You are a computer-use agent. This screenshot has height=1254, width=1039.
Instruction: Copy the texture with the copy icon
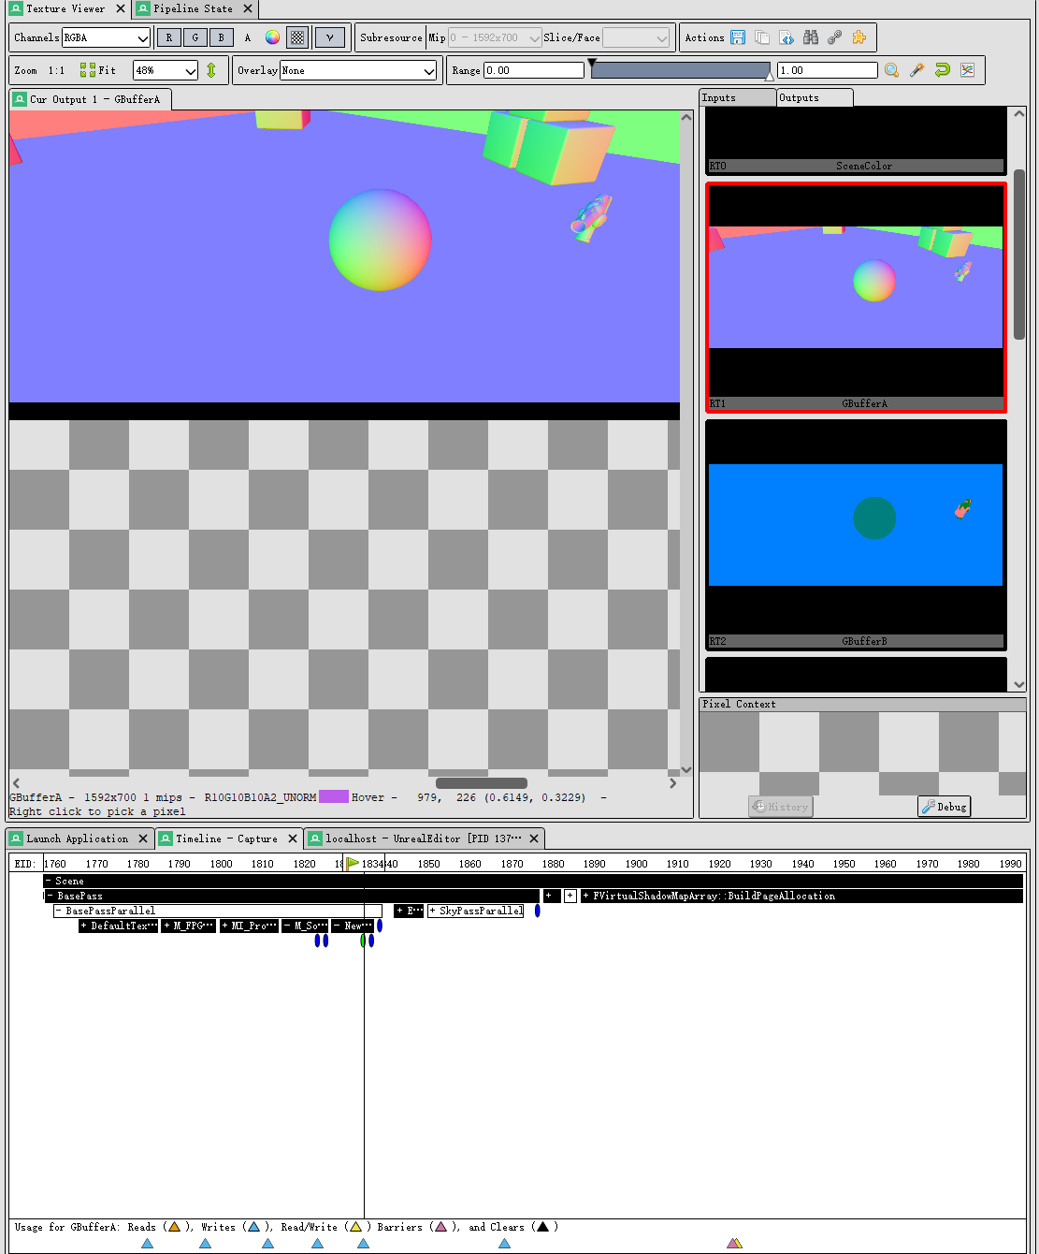point(761,37)
